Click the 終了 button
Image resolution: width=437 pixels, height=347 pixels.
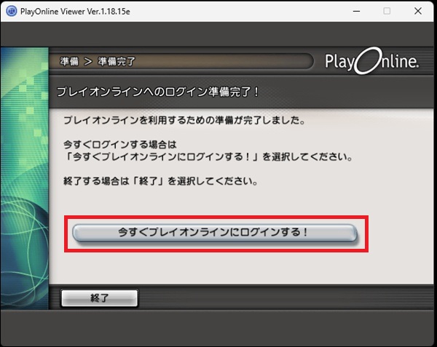coord(99,298)
